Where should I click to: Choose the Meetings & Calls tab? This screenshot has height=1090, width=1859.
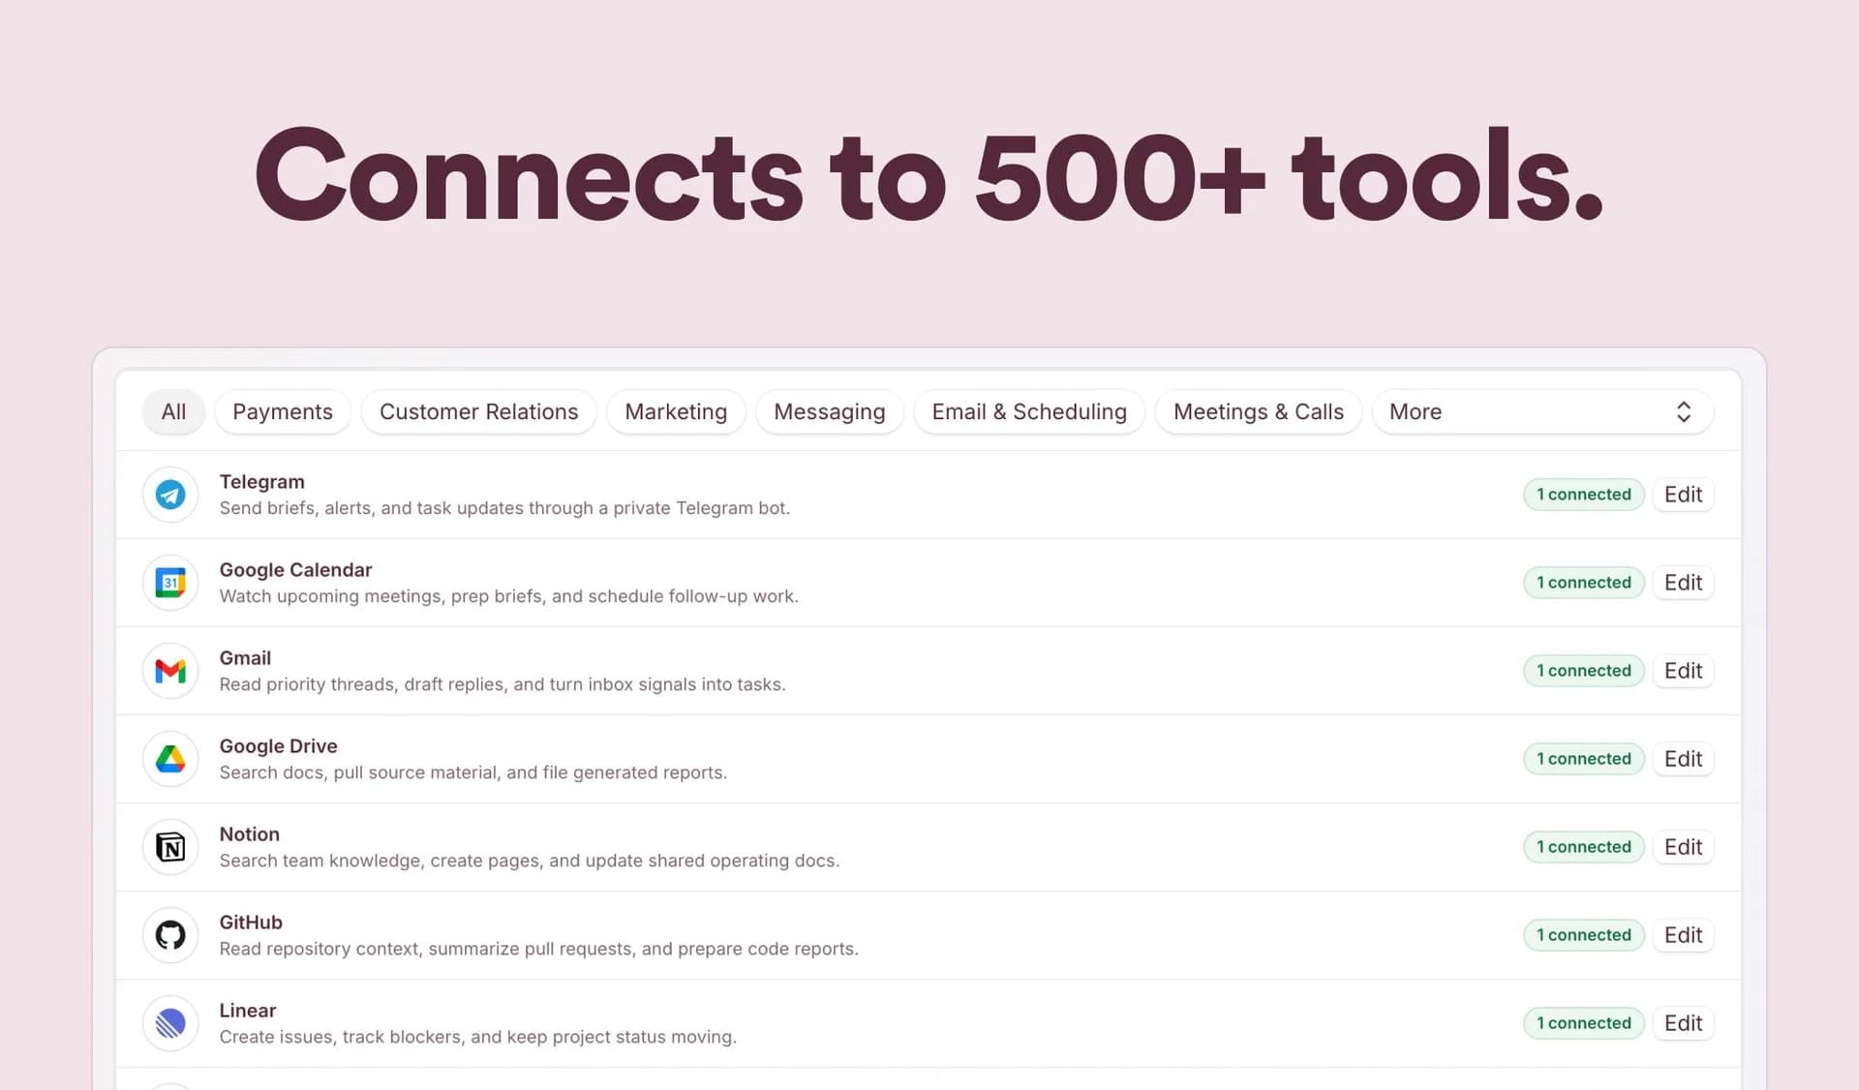pos(1259,411)
